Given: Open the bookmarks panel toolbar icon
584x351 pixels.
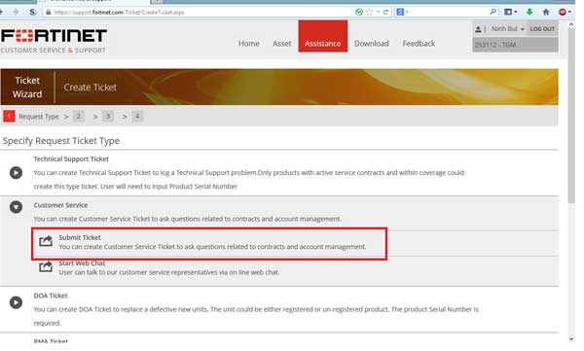Looking at the screenshot, I should [510, 12].
